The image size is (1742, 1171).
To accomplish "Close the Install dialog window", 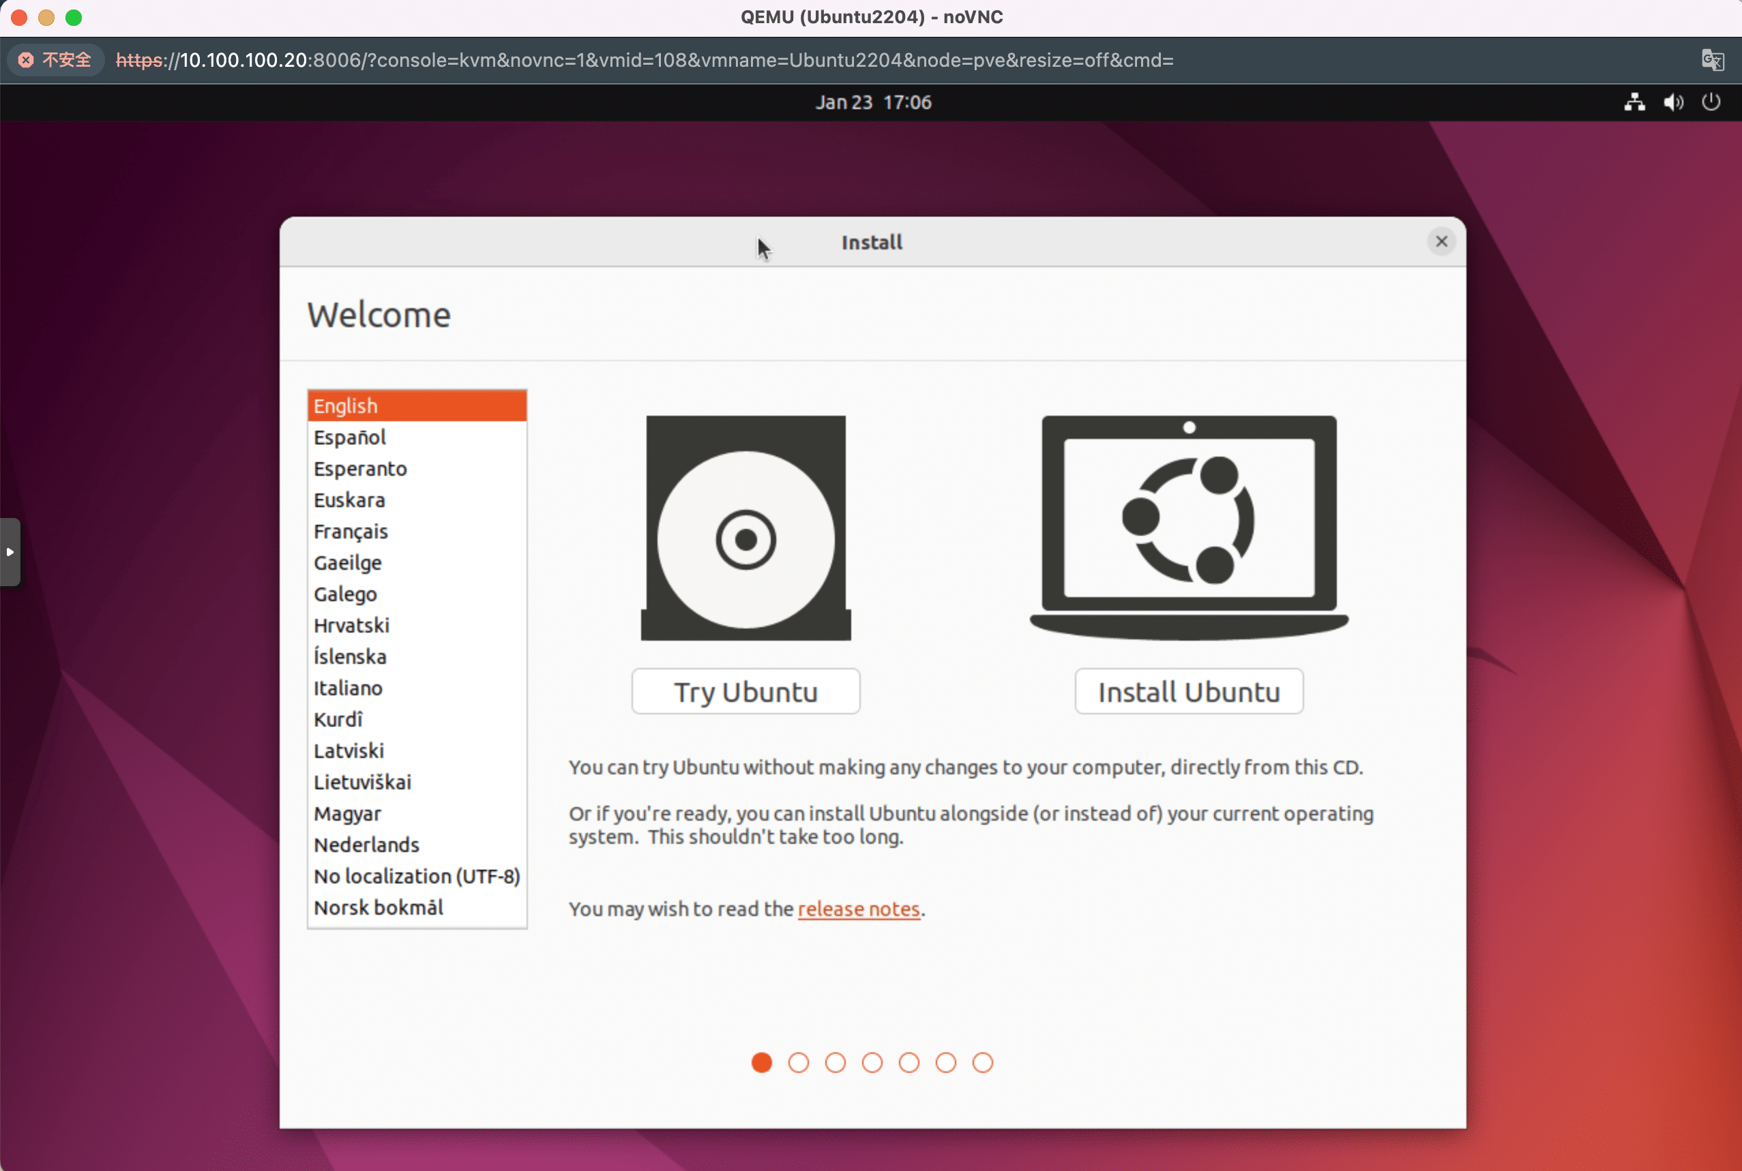I will pos(1442,241).
